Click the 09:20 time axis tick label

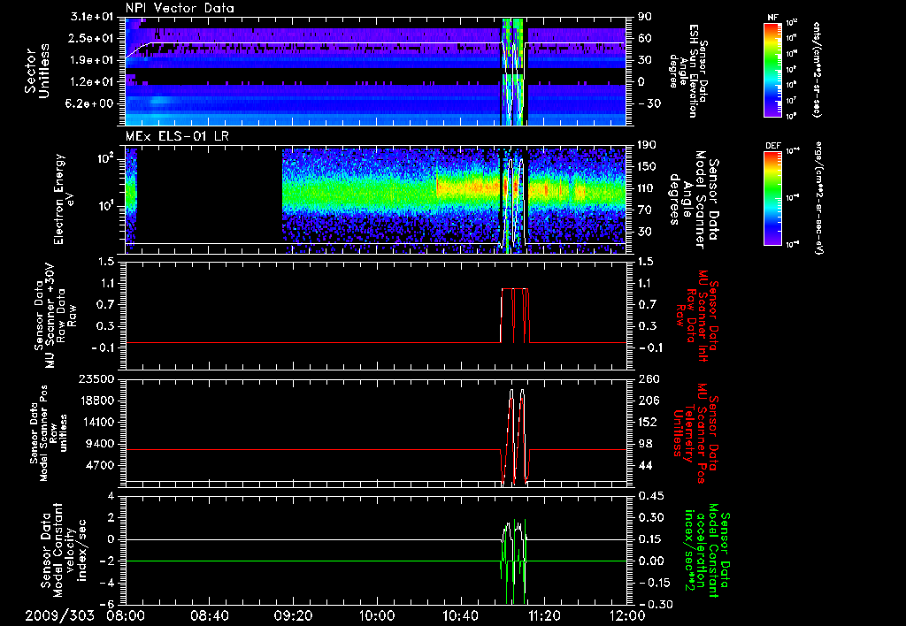click(x=293, y=615)
